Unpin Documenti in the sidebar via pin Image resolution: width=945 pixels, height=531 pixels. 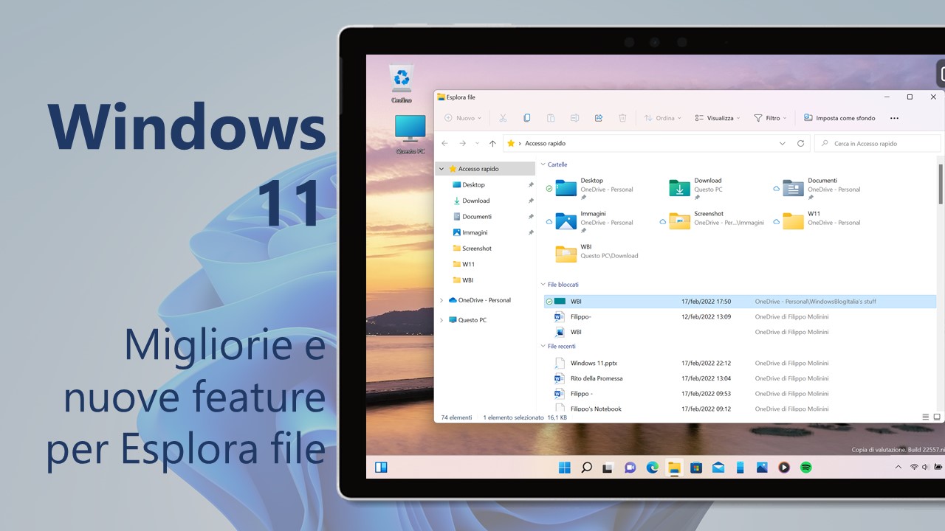pos(531,217)
